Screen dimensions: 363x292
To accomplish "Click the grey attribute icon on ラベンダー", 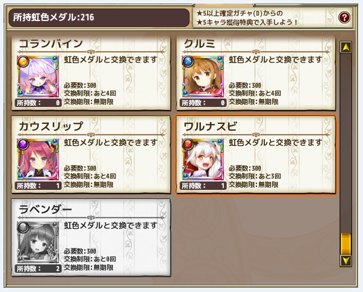I will 23,227.
